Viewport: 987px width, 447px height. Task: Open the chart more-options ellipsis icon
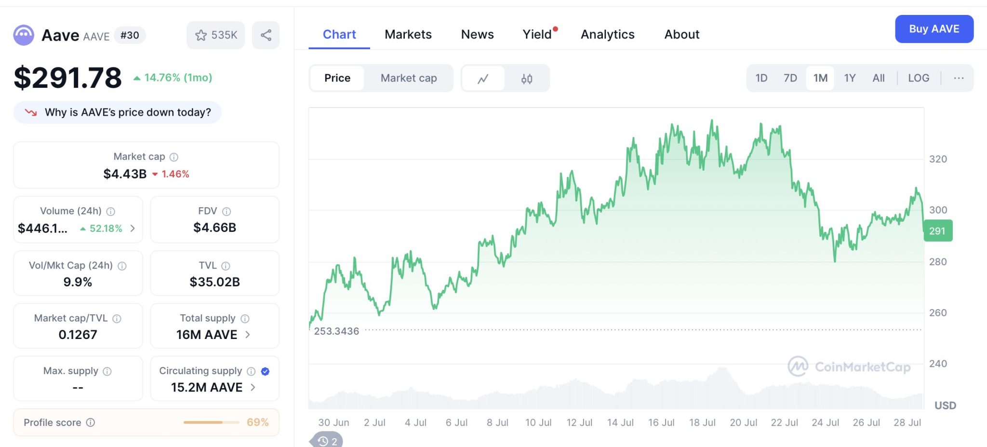(x=959, y=78)
